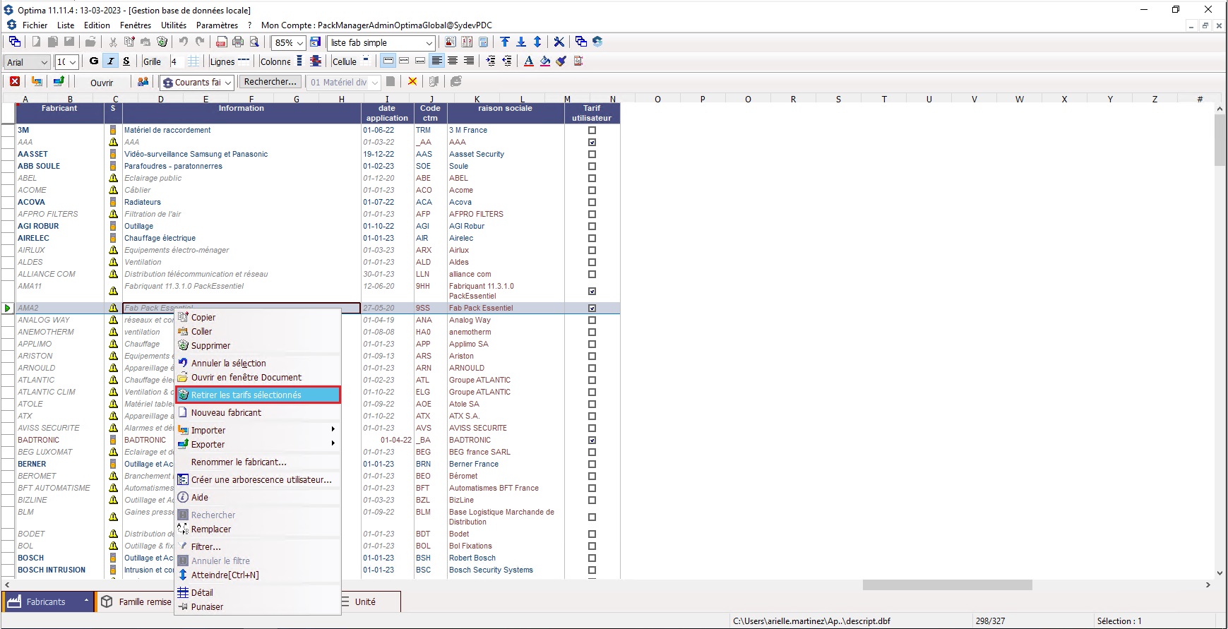Open the '01 Matériel div' dropdown
This screenshot has height=629, width=1228.
pos(374,83)
